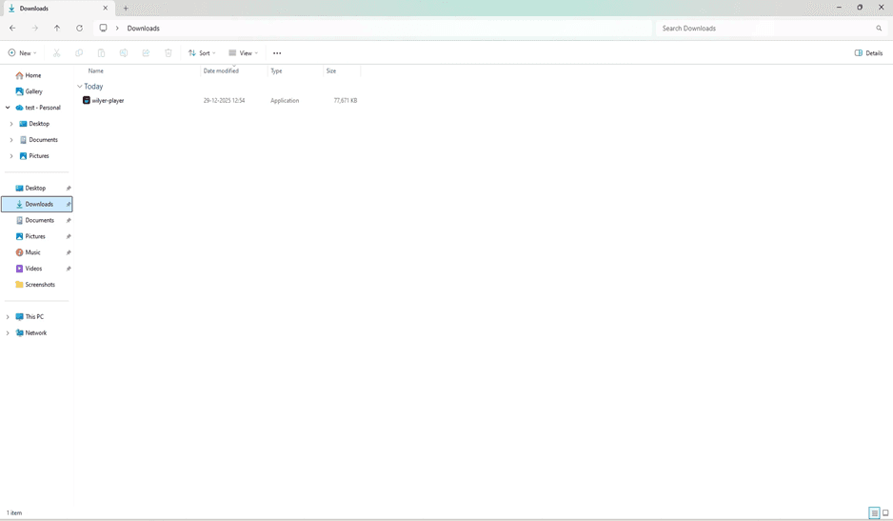Refresh the Downloads folder view
The width and height of the screenshot is (893, 521).
click(79, 28)
